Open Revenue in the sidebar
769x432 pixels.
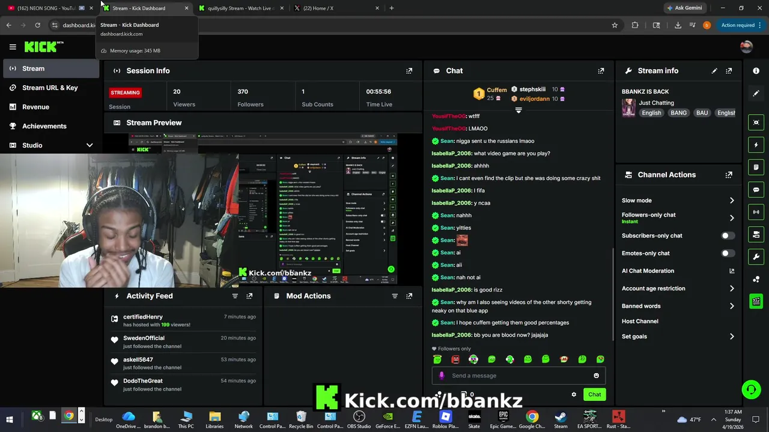click(x=51, y=107)
